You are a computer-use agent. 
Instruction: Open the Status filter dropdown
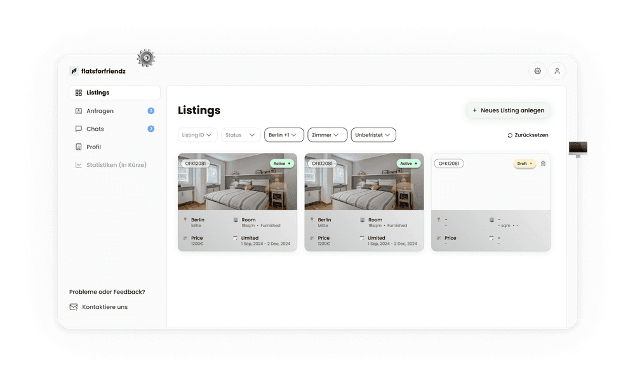point(241,134)
